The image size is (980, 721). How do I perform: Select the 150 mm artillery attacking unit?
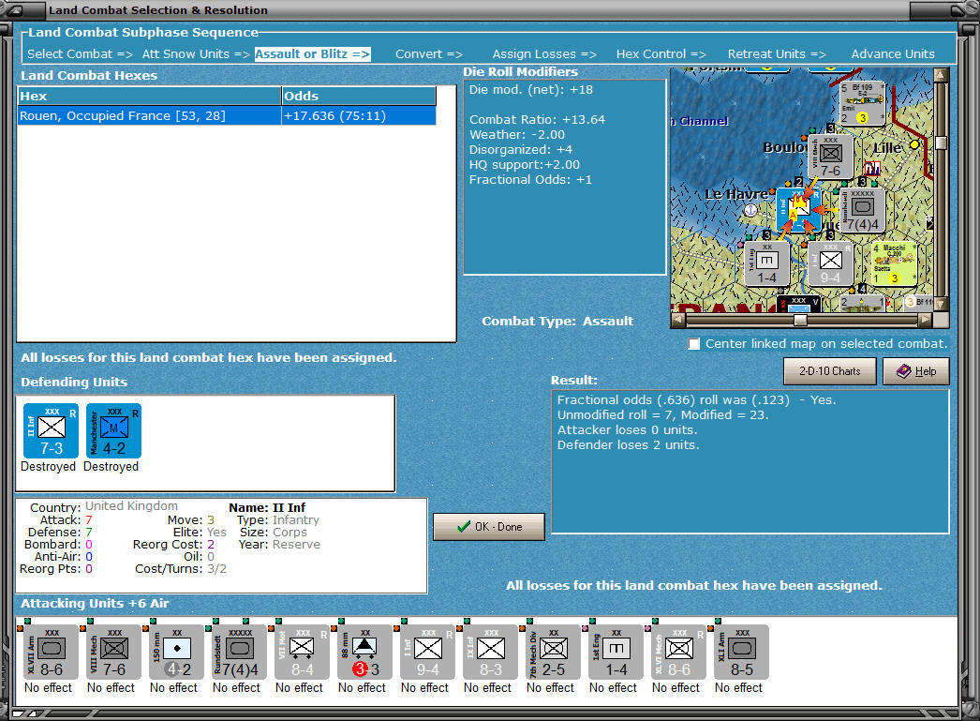coord(177,653)
